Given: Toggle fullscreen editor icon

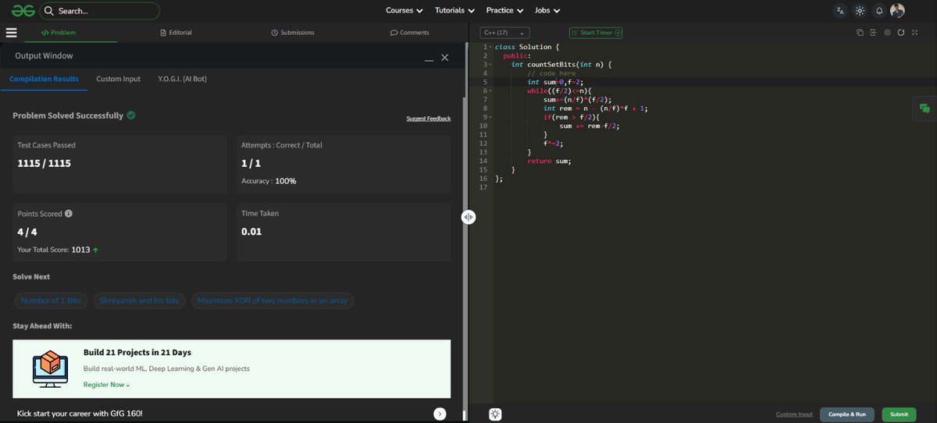Looking at the screenshot, I should click(914, 33).
